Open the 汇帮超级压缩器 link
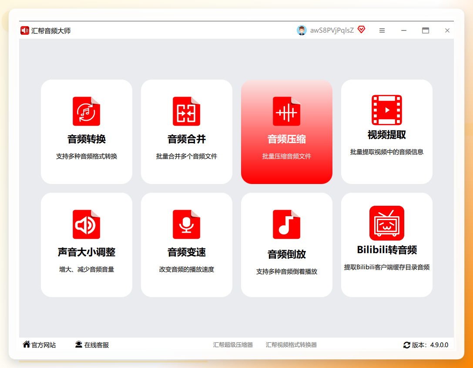The height and width of the screenshot is (368, 473). pos(233,345)
